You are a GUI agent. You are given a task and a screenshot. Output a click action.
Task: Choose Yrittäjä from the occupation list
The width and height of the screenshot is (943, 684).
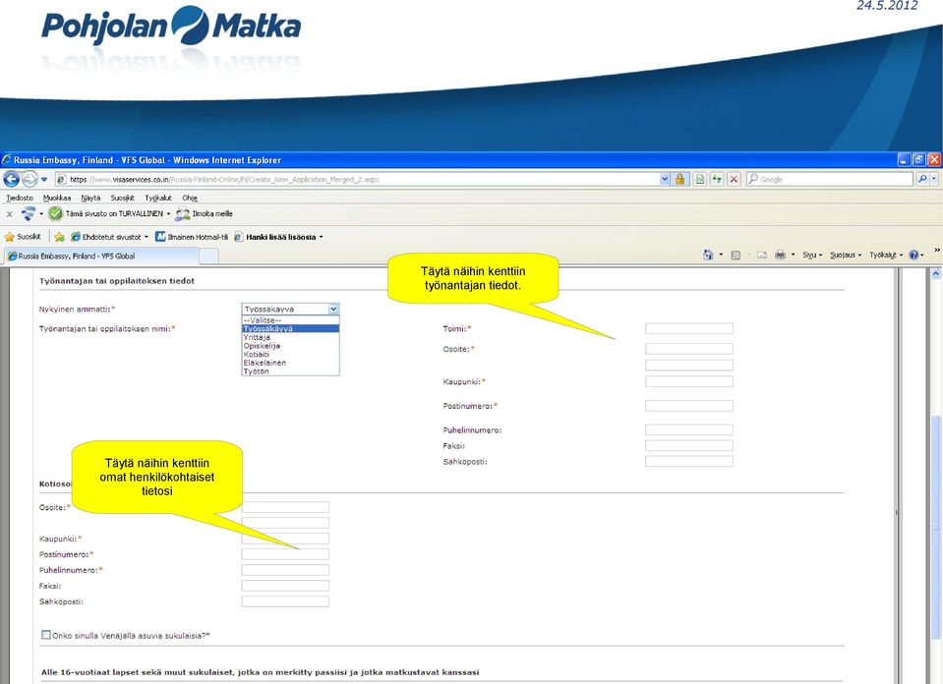[x=290, y=337]
